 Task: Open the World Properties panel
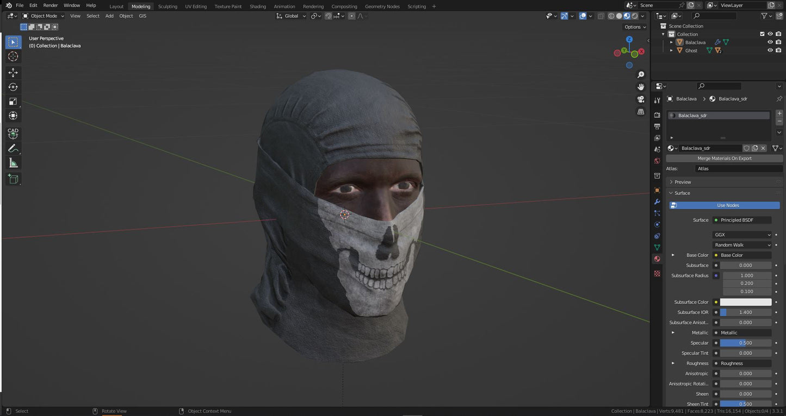[657, 161]
